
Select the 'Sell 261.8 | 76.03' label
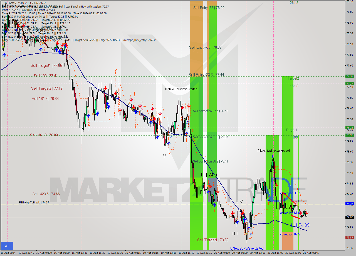(44, 135)
